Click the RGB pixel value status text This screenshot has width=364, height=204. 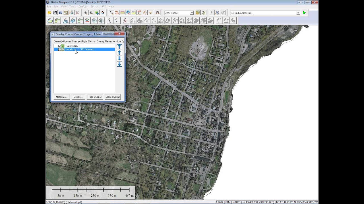[x=64, y=202]
